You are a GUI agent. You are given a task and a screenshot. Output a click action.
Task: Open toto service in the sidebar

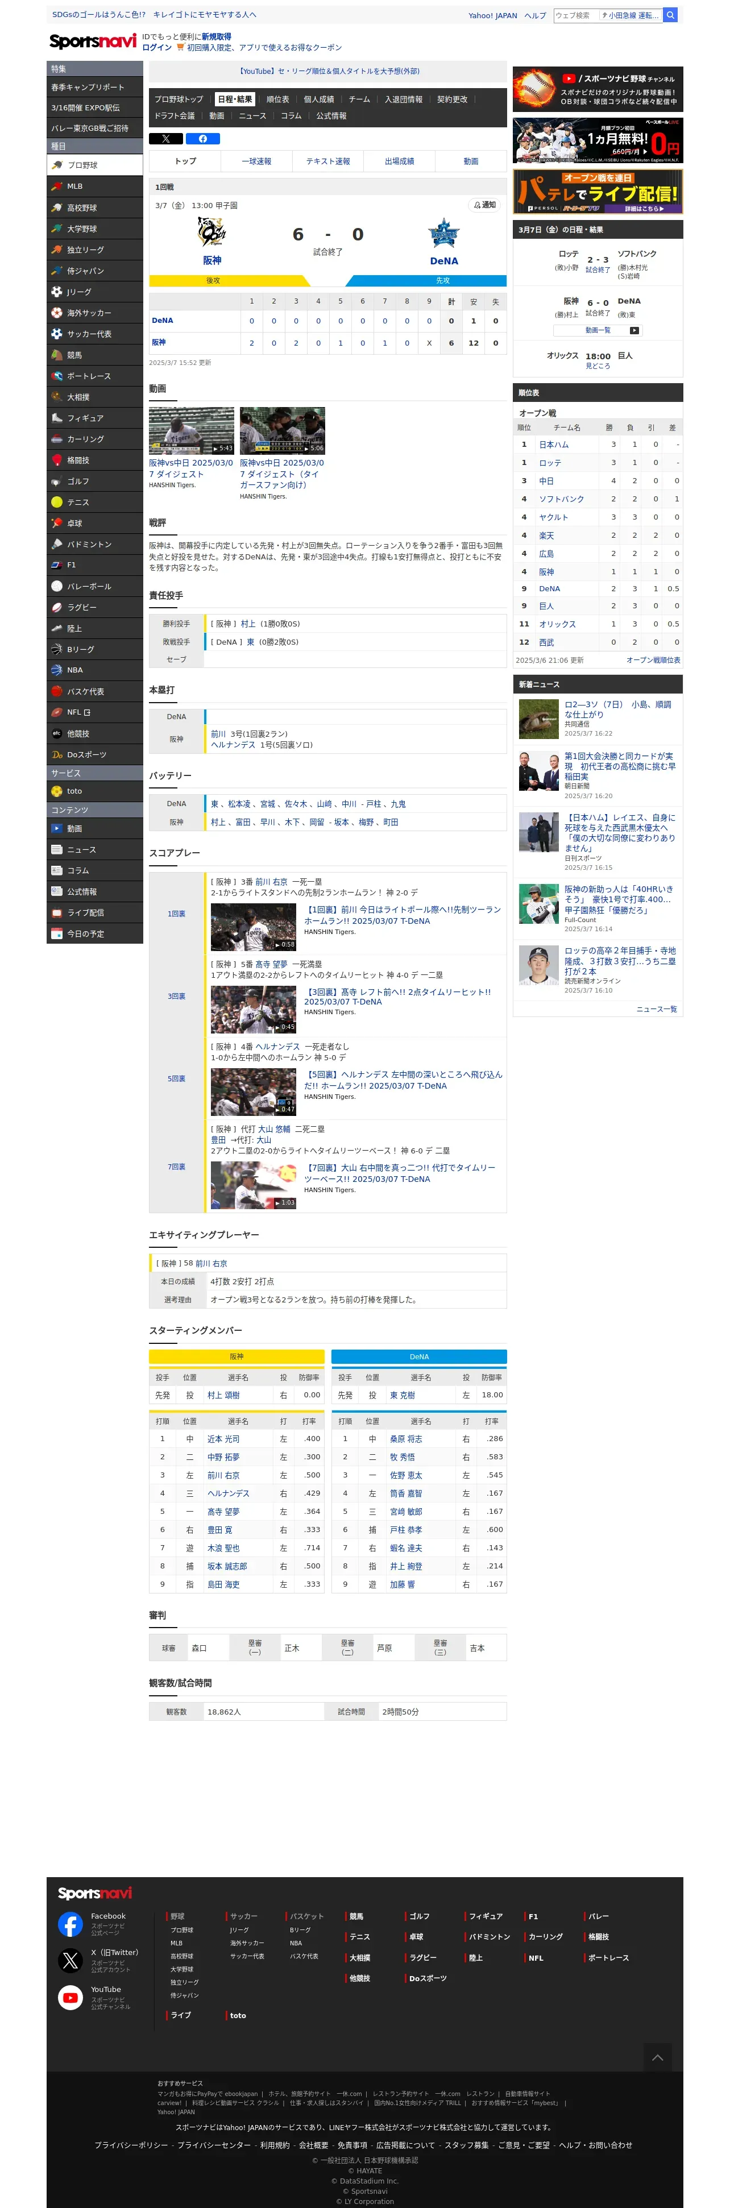click(94, 791)
